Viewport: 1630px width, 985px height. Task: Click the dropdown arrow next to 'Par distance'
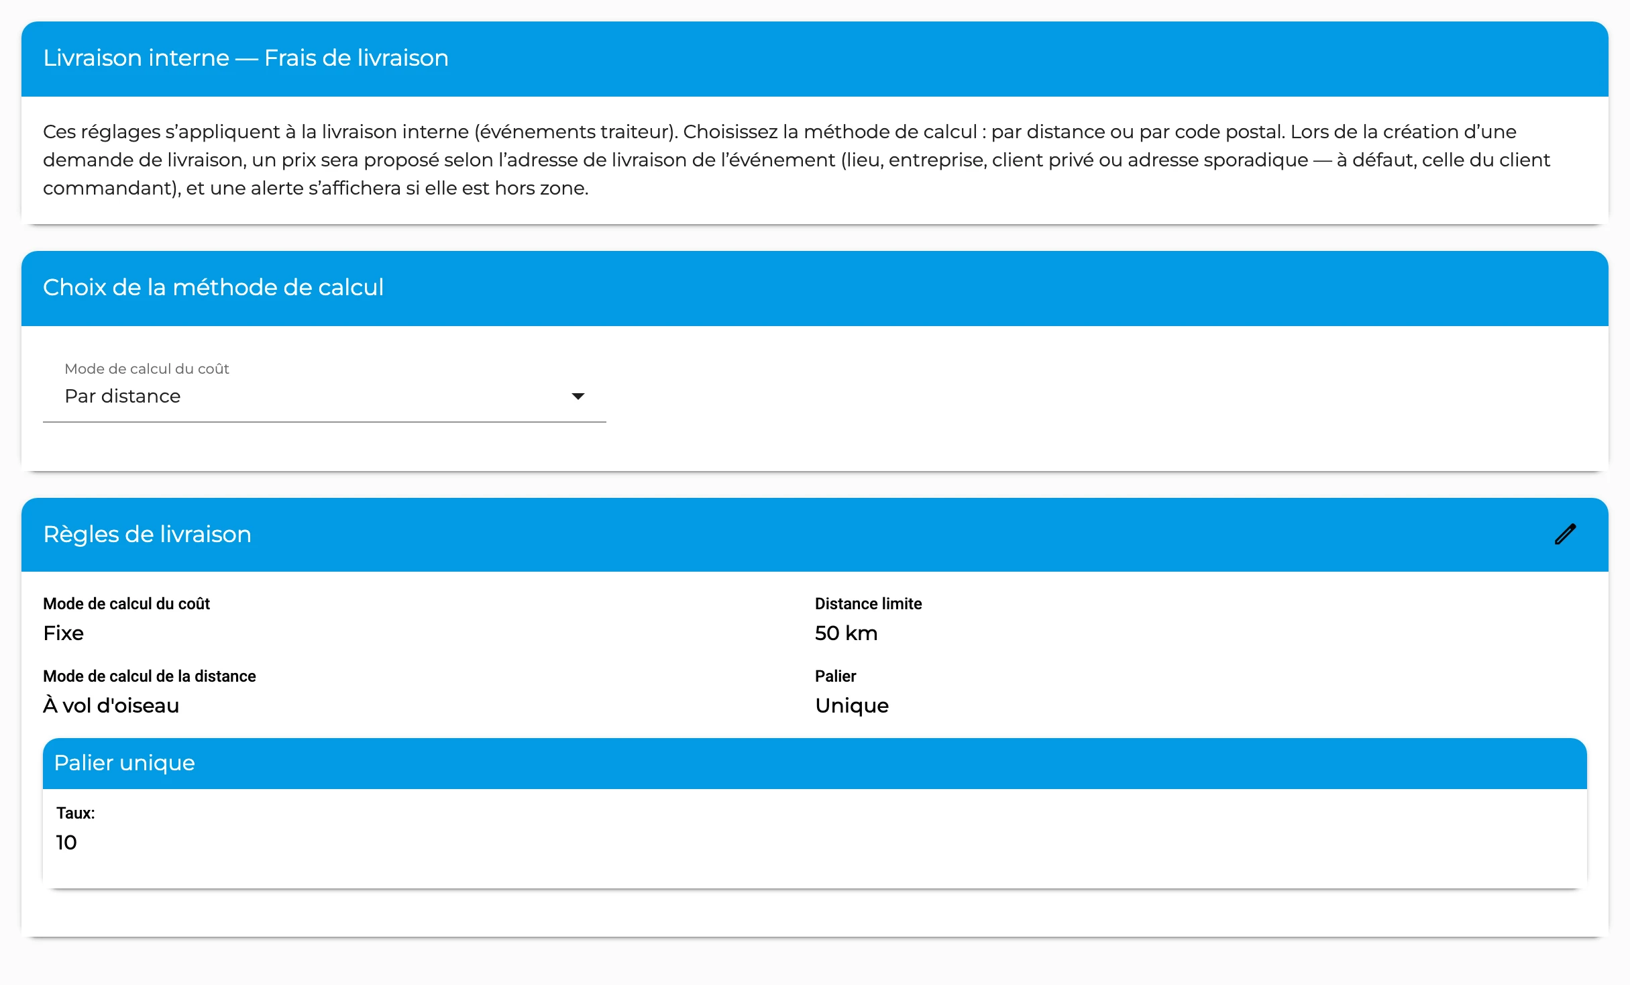[578, 397]
